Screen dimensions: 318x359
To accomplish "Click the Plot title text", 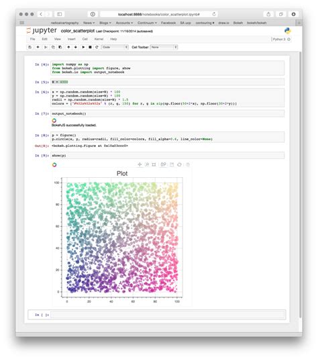I will coord(122,174).
